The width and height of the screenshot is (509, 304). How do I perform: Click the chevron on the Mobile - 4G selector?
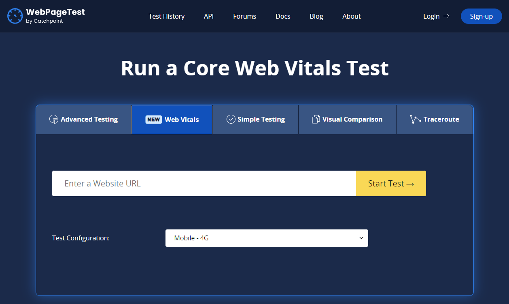(x=361, y=238)
